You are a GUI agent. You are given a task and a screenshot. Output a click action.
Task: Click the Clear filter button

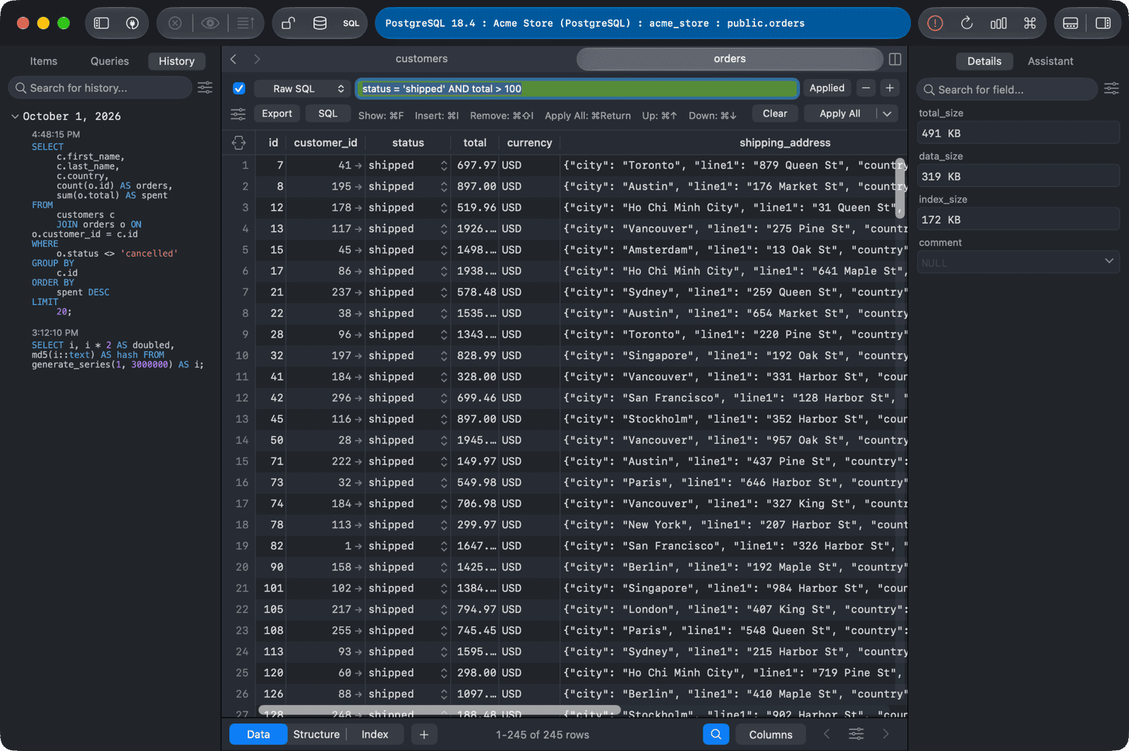pos(775,114)
